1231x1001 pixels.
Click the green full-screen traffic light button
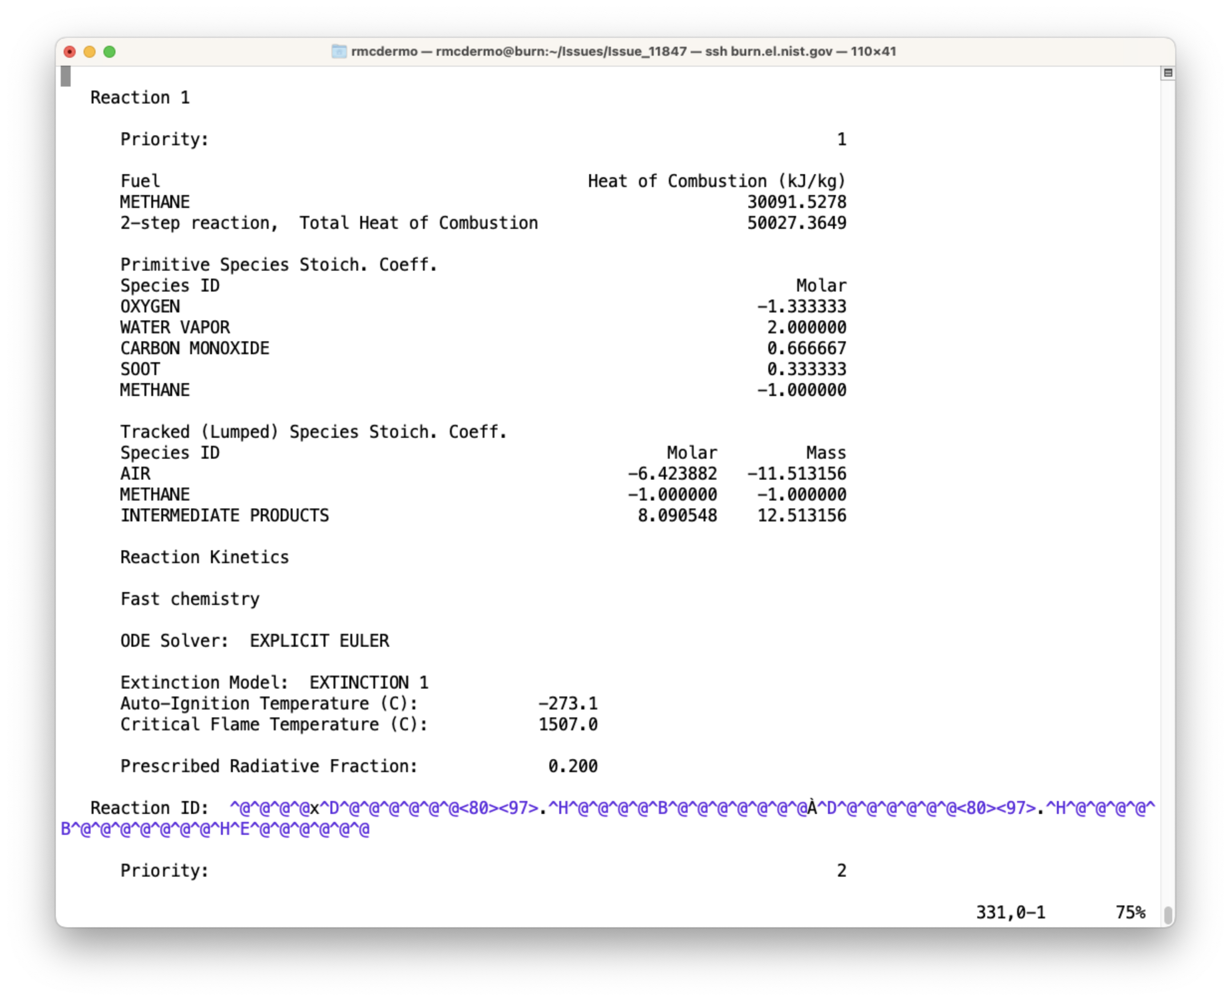pos(109,52)
